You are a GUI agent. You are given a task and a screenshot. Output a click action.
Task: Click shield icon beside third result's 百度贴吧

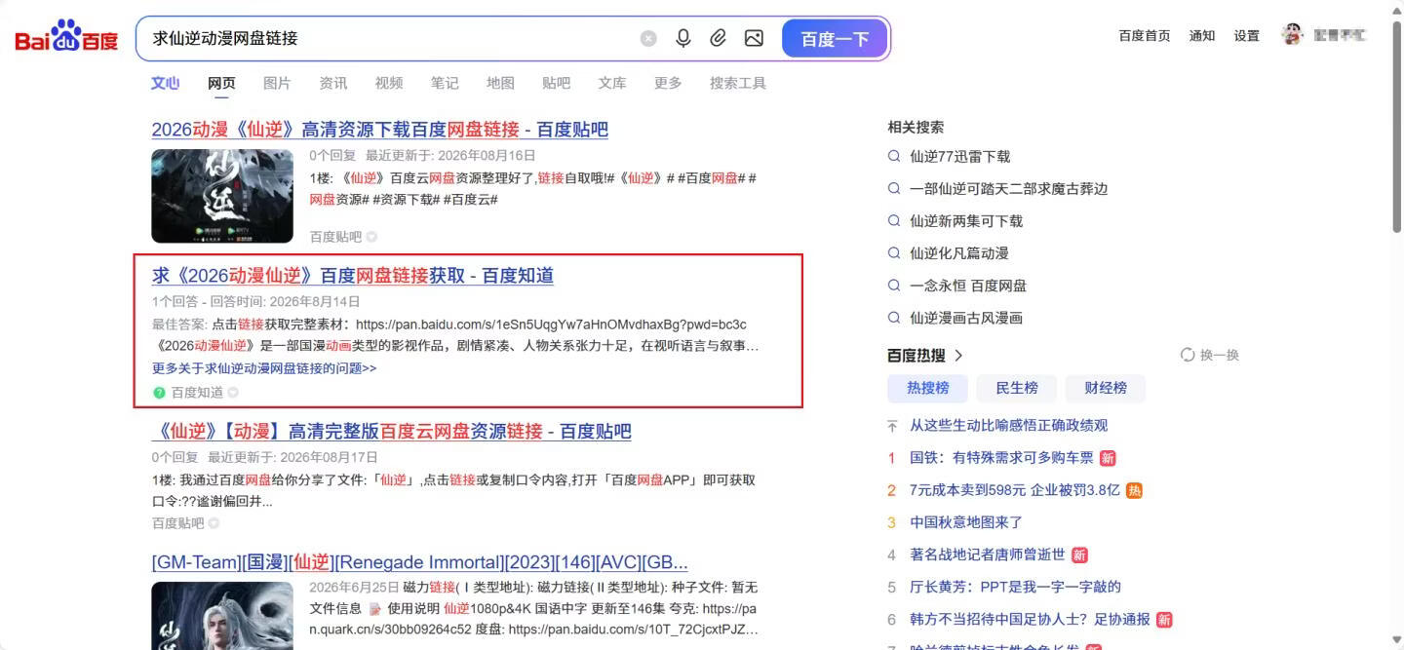coord(214,523)
